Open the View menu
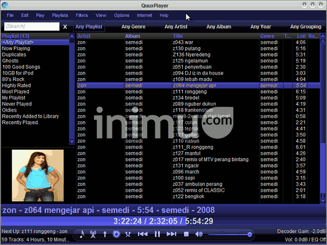This screenshot has width=327, height=245. pyautogui.click(x=101, y=15)
